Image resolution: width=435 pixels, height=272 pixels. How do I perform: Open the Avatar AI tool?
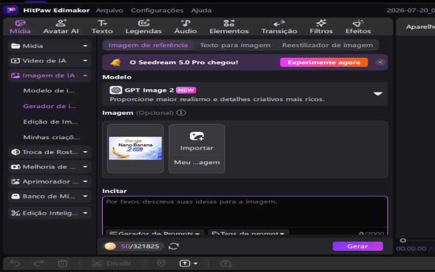tap(61, 27)
